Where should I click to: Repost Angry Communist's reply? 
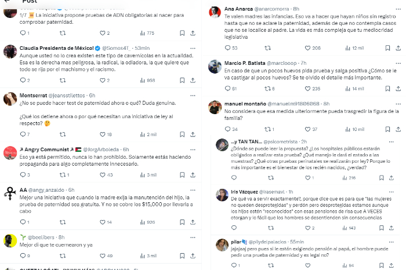pos(60,175)
